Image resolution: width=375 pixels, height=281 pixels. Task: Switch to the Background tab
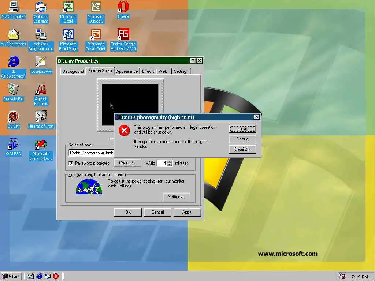point(73,71)
